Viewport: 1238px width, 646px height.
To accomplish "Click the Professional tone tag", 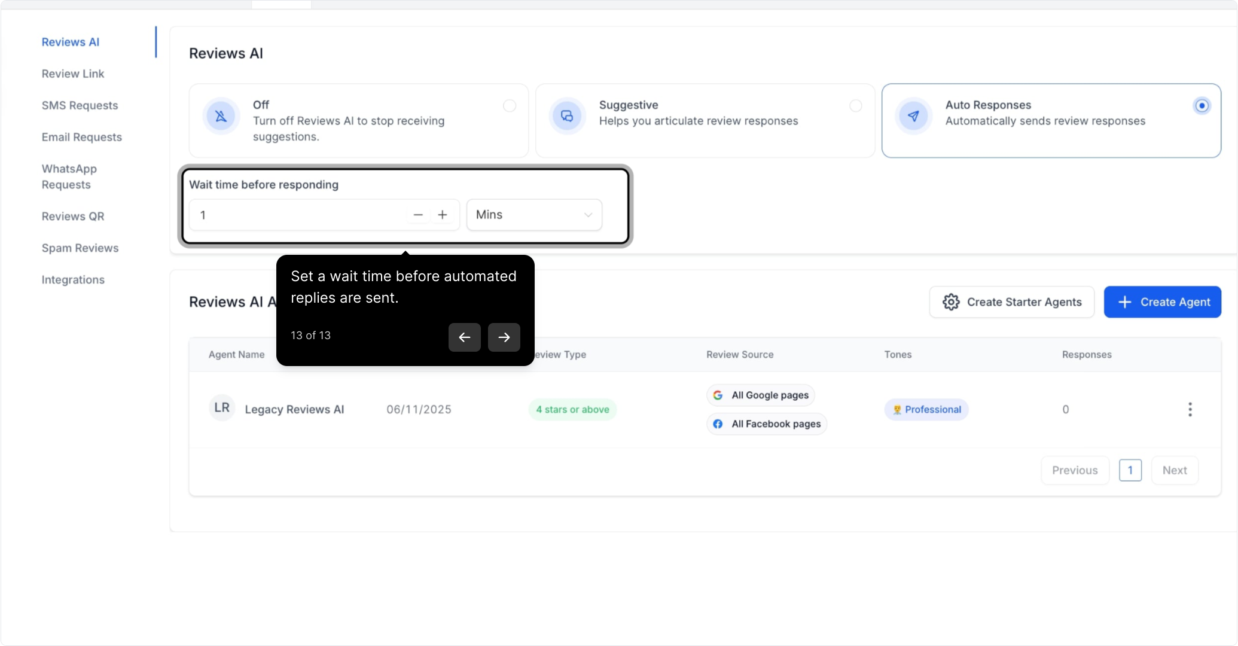I will click(926, 410).
